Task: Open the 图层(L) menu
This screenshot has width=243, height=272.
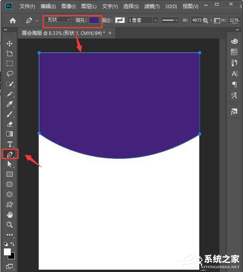Action: point(89,7)
